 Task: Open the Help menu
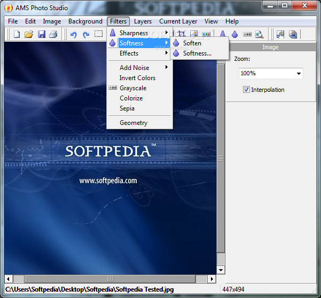tap(232, 21)
